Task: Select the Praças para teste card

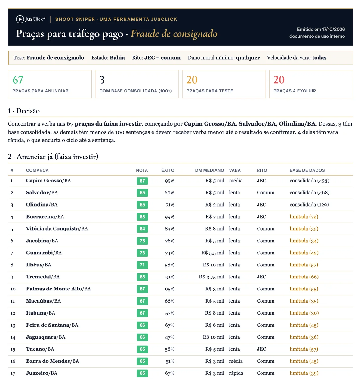Action: [x=224, y=84]
